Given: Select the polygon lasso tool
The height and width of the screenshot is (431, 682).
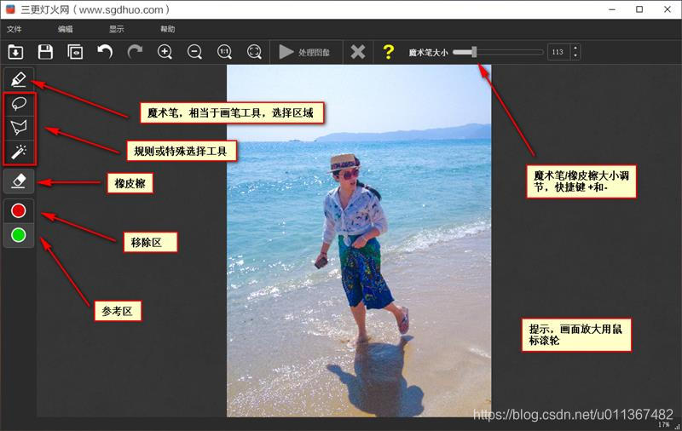Looking at the screenshot, I should coord(19,128).
